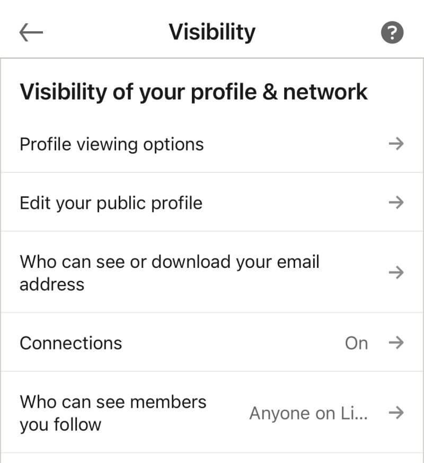Viewport: 424px width, 463px height.
Task: Open help via the question mark icon
Action: [x=392, y=33]
